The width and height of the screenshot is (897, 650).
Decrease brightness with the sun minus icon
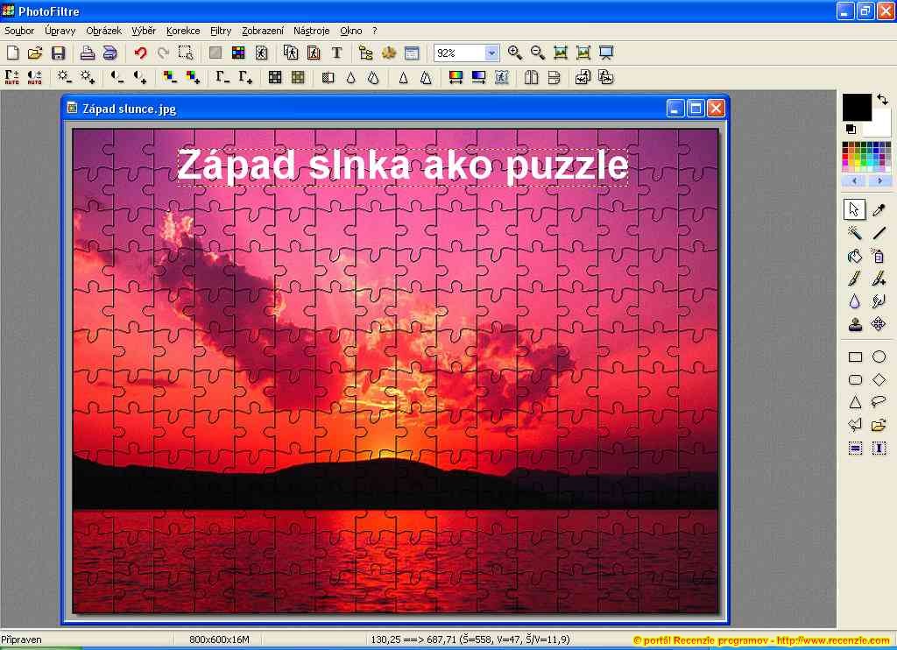pos(64,77)
